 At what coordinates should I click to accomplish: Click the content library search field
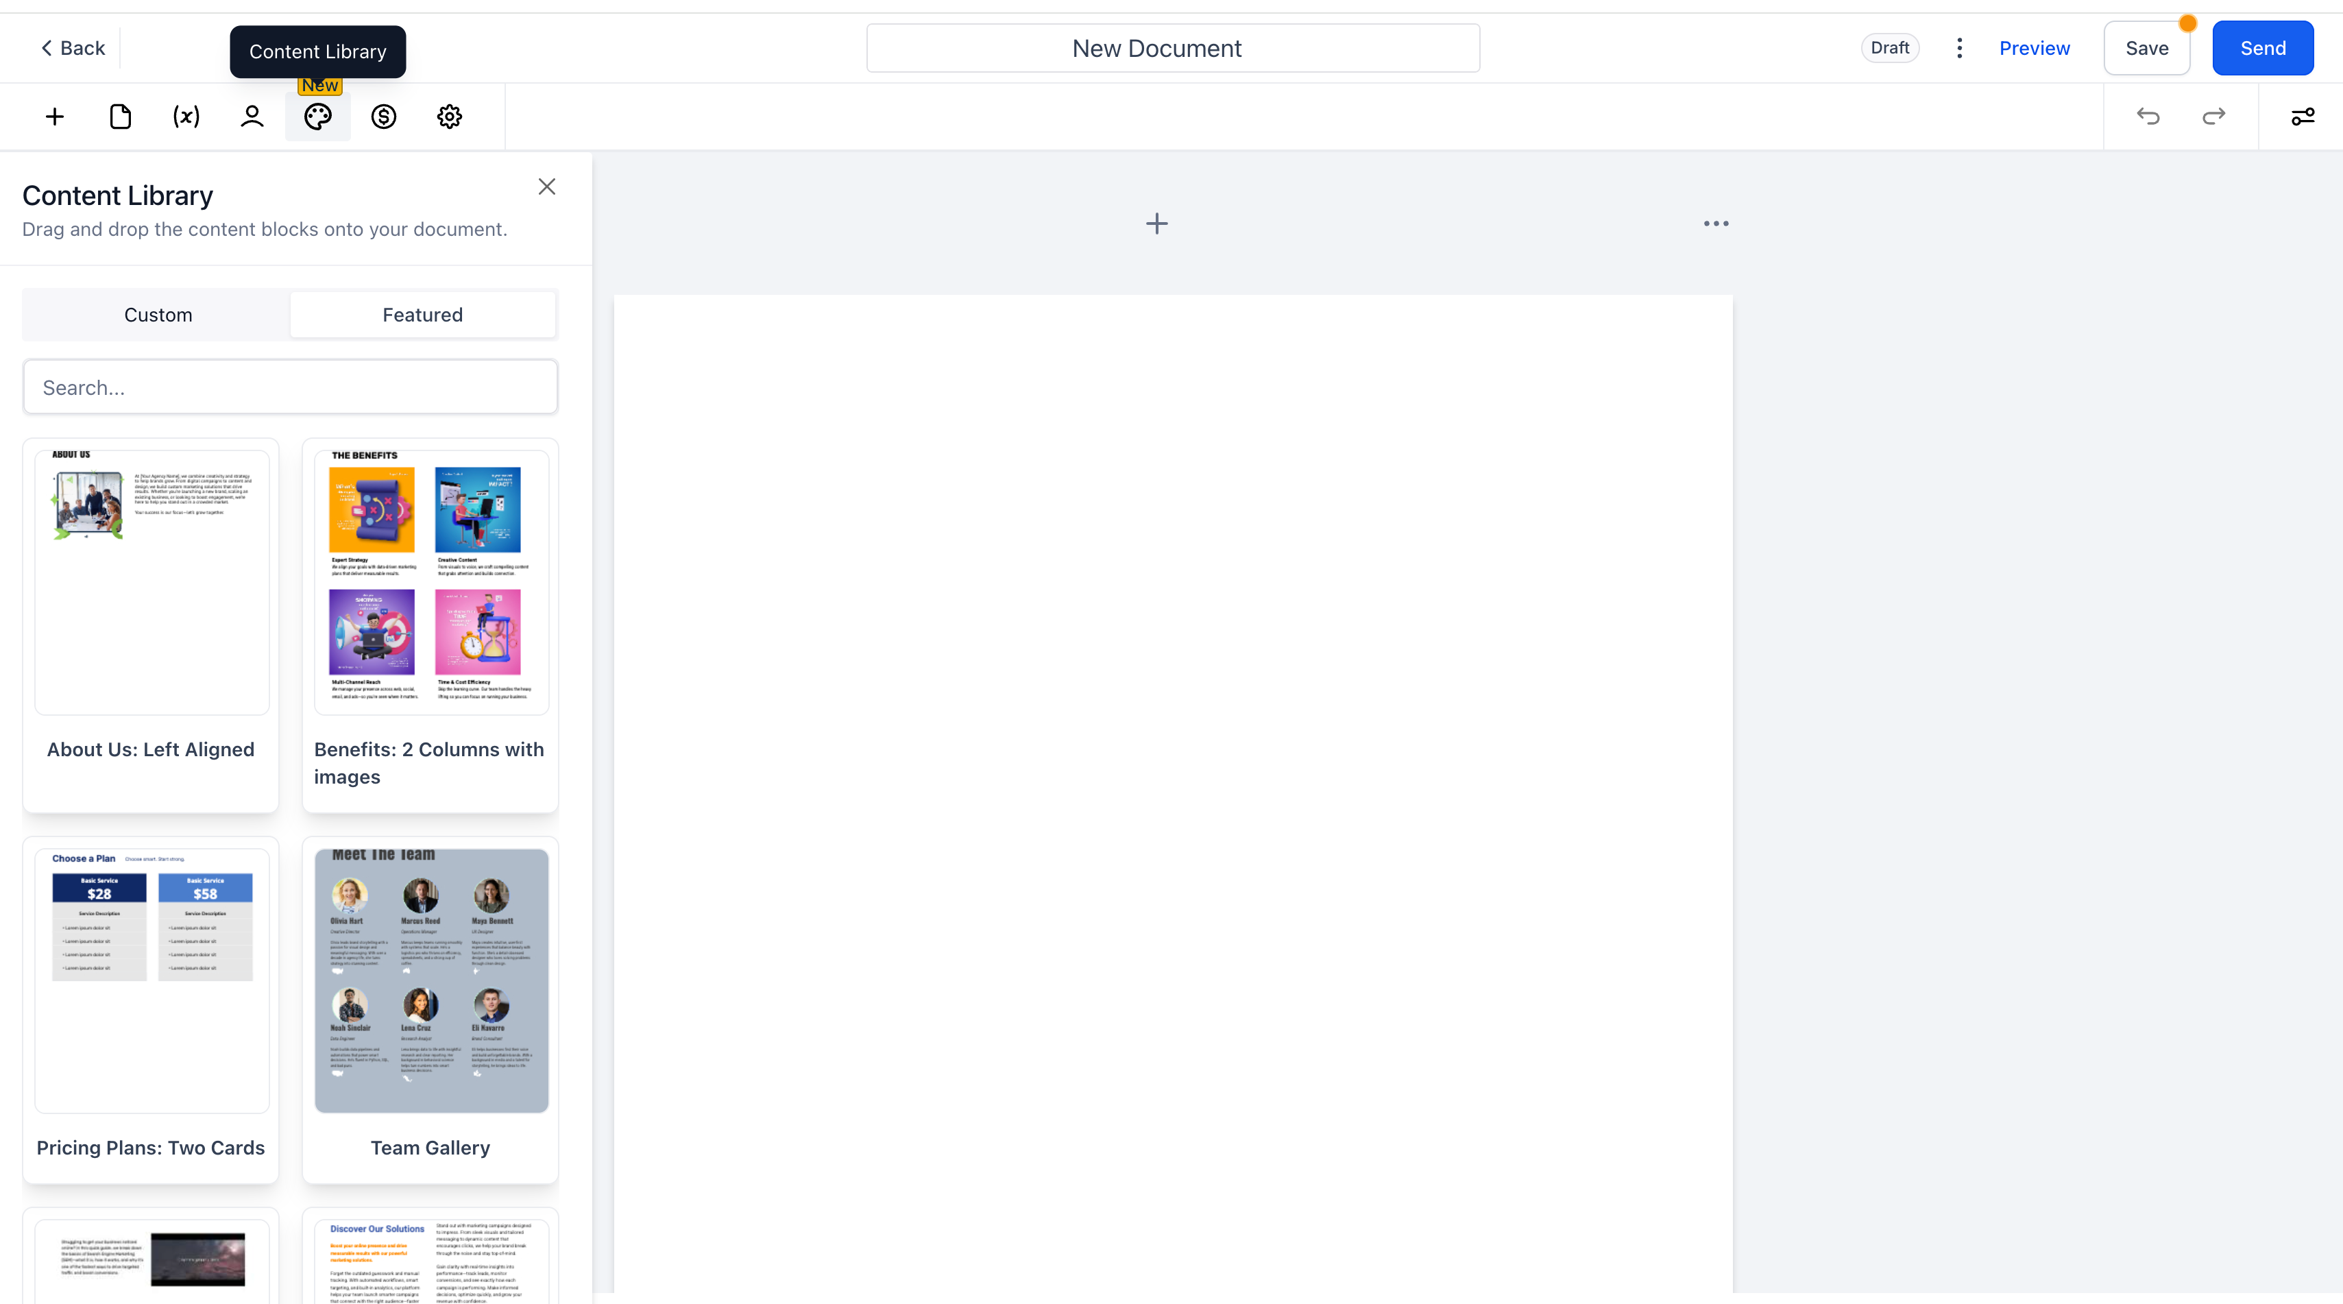[290, 386]
